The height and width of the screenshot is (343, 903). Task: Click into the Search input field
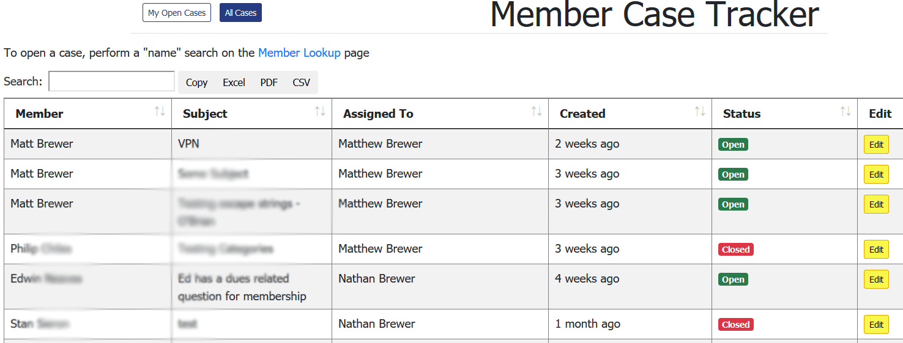pyautogui.click(x=111, y=82)
